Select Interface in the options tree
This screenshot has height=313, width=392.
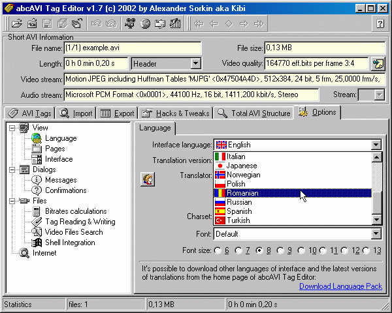pyautogui.click(x=59, y=159)
